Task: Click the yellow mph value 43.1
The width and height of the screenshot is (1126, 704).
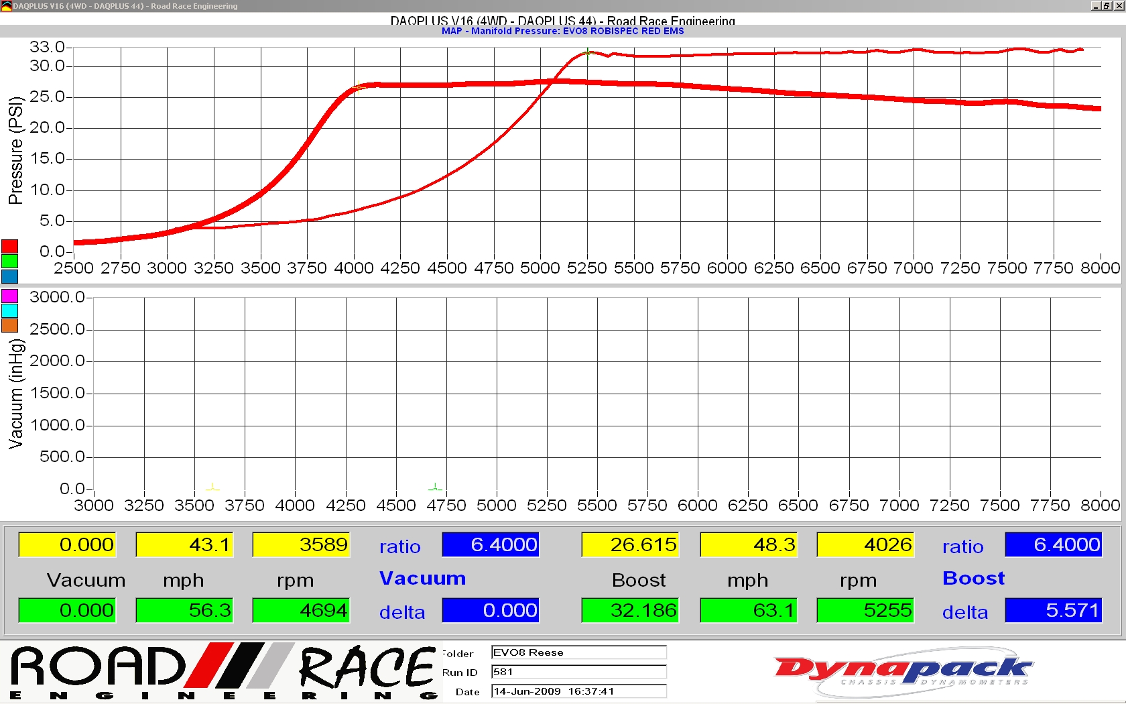Action: click(184, 544)
